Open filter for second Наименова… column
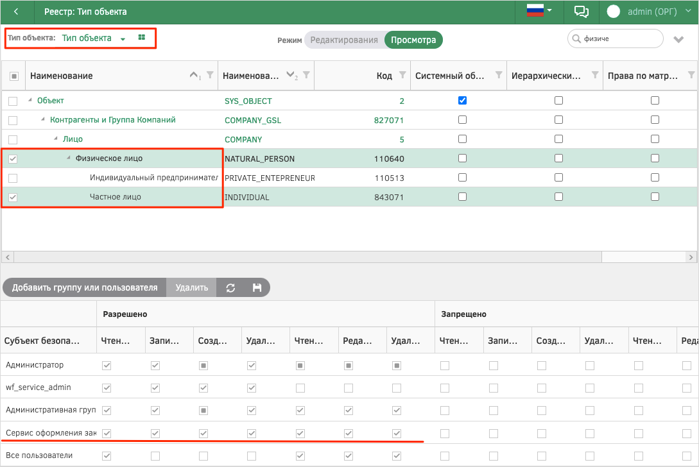The width and height of the screenshot is (699, 467). 306,75
